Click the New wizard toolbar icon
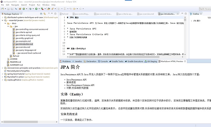The image size is (211, 127). click(x=2, y=9)
